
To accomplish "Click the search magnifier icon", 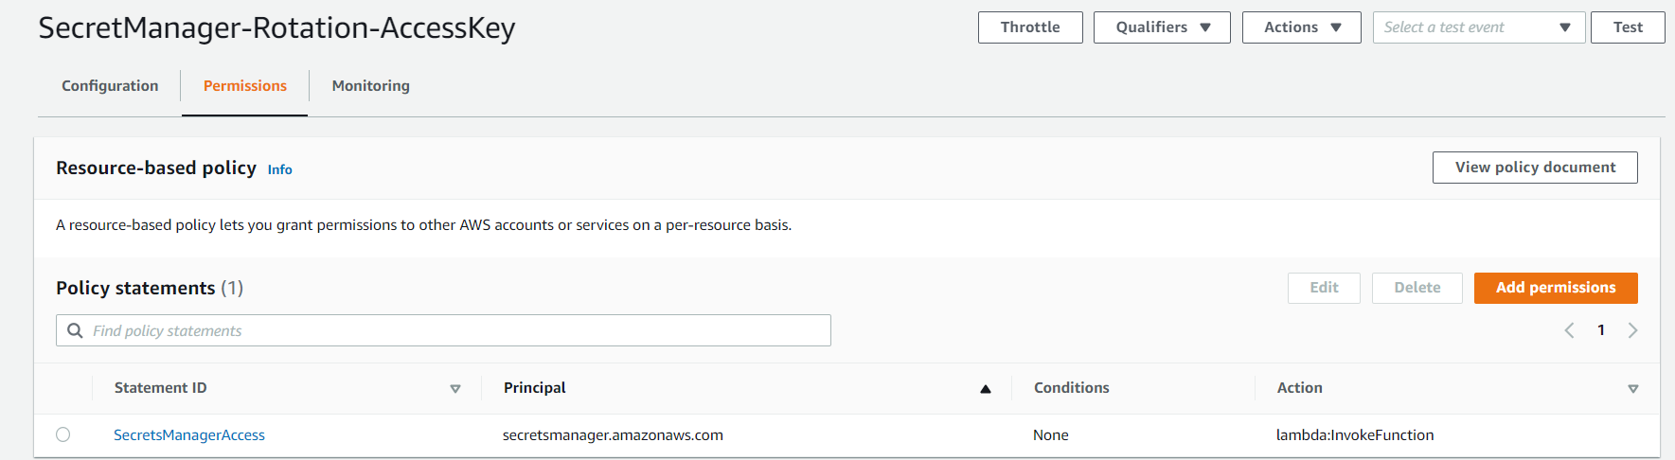I will pyautogui.click(x=75, y=330).
